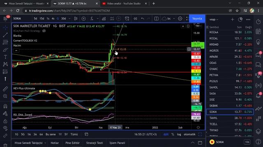The height and width of the screenshot is (147, 263).
Task: Select the 'Bu sene' date range
Action: pos(51,134)
